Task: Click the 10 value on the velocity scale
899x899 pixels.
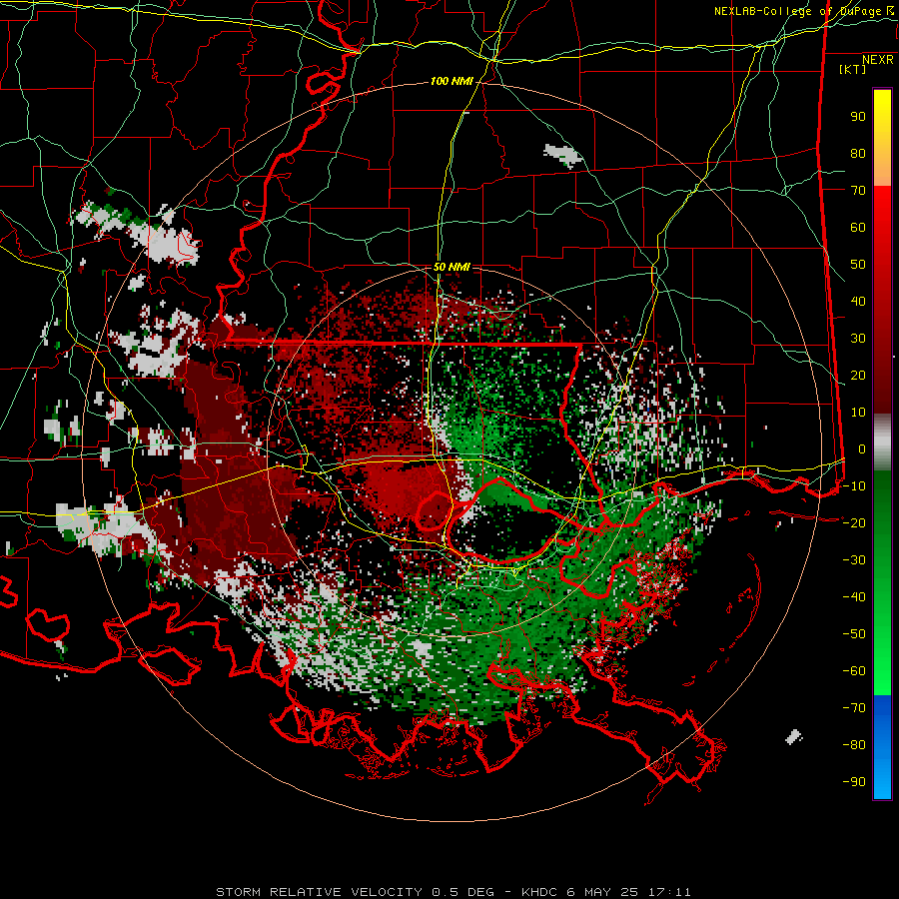Action: pos(858,413)
